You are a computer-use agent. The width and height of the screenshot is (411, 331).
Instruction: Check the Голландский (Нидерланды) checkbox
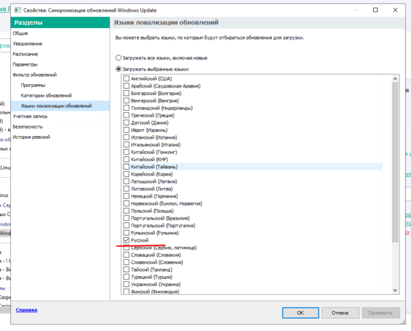pos(126,107)
